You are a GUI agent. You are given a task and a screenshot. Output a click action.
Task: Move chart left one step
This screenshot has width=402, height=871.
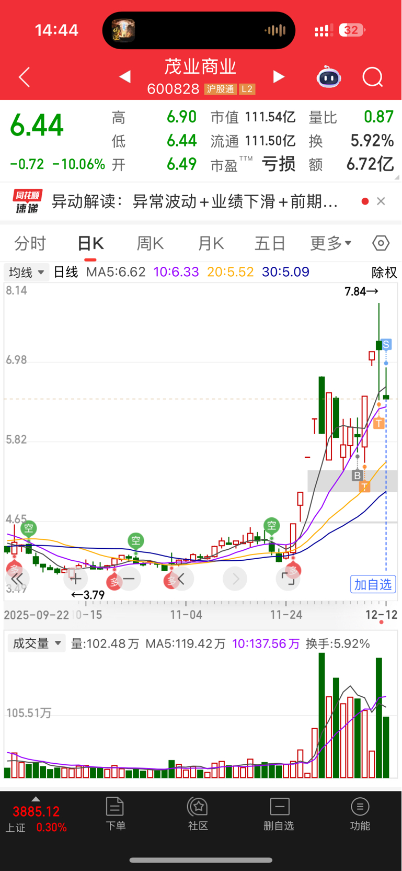click(x=182, y=579)
